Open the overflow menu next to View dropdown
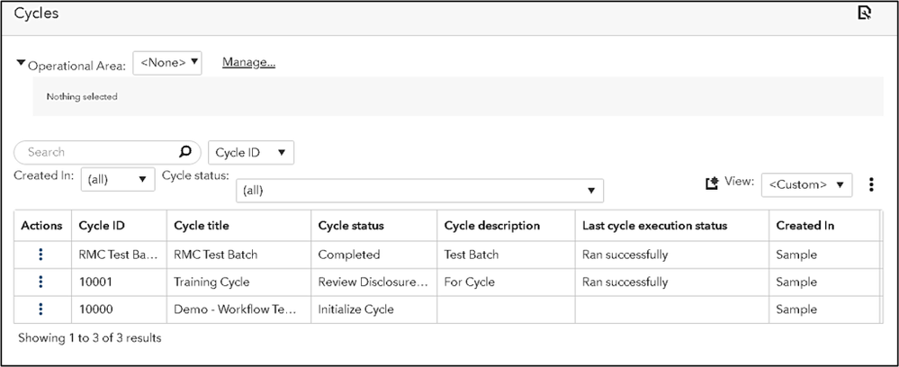This screenshot has width=899, height=367. 870,184
